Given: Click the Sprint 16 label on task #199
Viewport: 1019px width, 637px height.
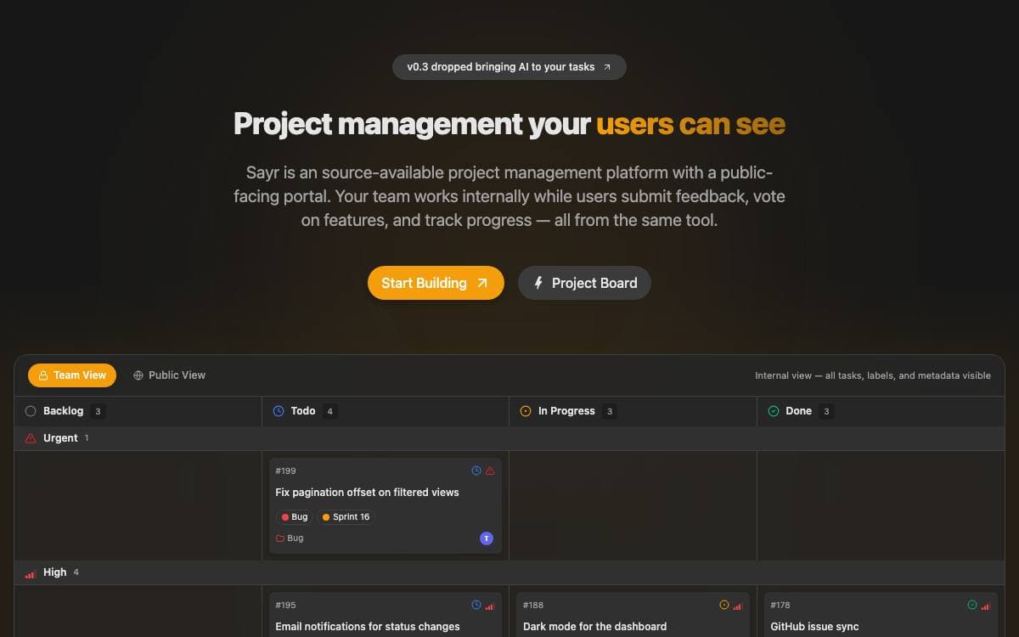Looking at the screenshot, I should pos(346,516).
